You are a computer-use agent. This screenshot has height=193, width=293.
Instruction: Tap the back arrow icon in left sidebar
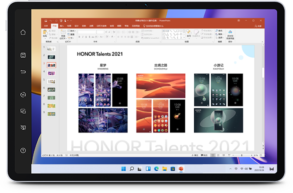[23, 71]
